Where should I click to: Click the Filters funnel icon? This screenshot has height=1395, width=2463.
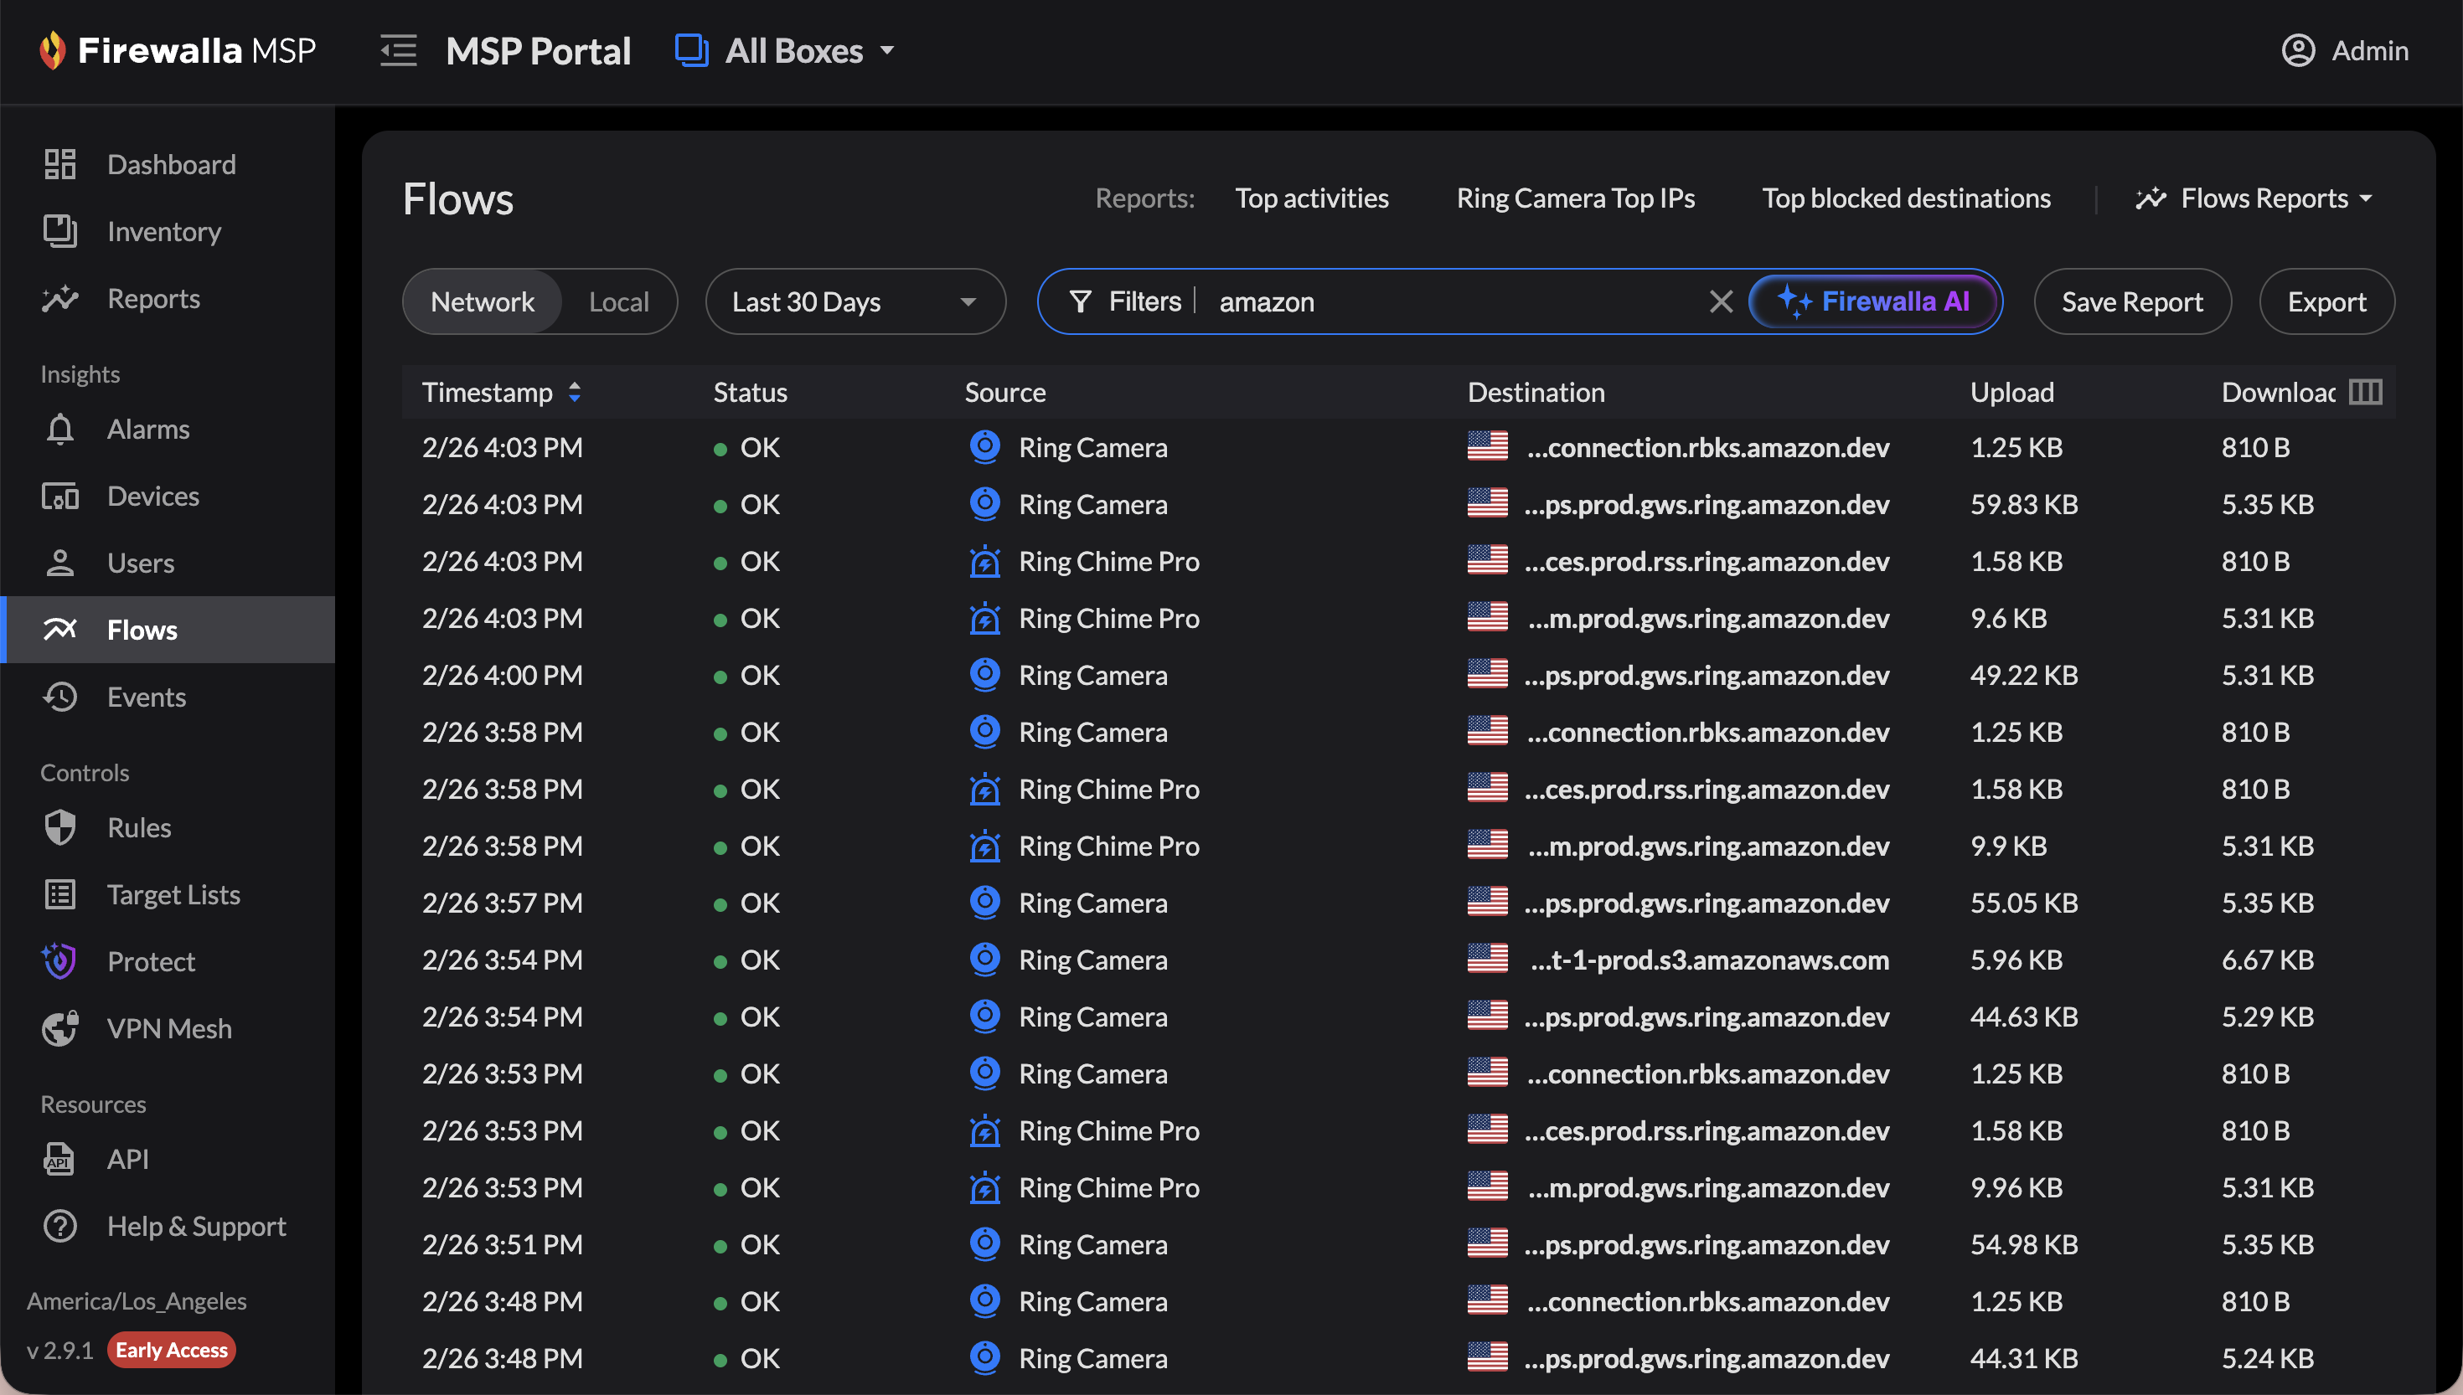click(x=1080, y=301)
